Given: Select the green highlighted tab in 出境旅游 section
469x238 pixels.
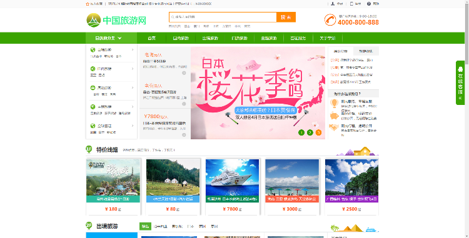Looking at the screenshot, I should tap(145, 226).
